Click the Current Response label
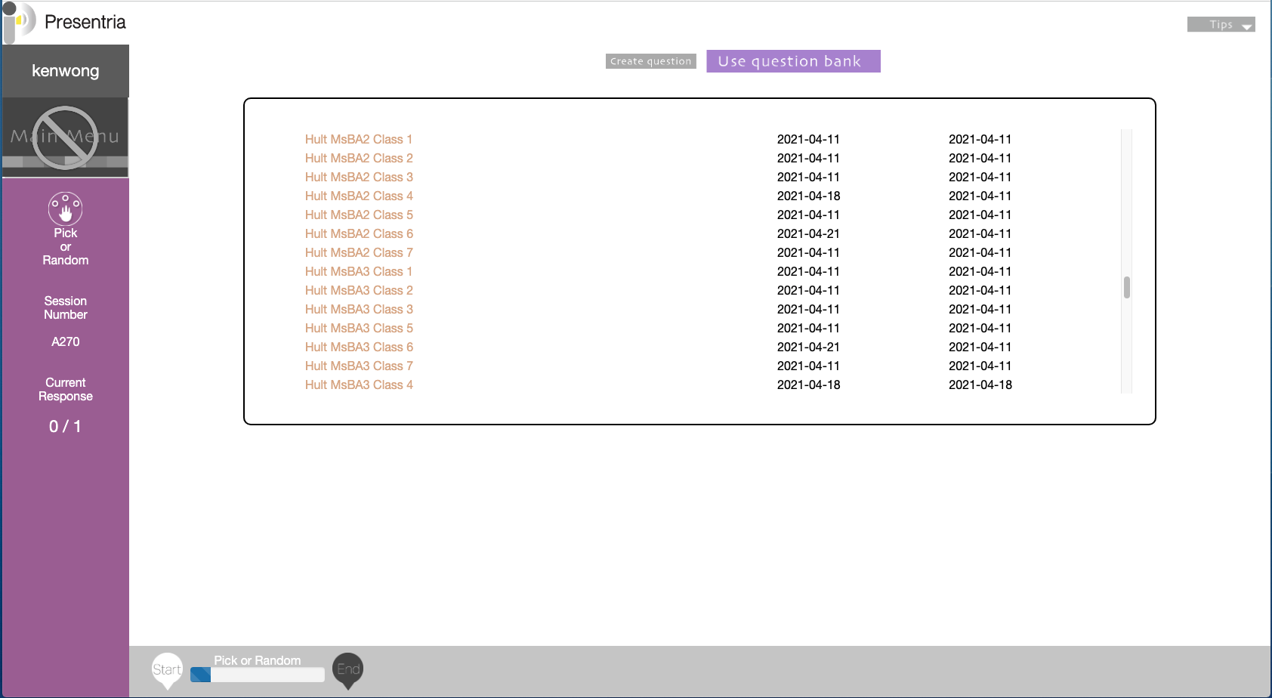Screen dimensions: 1272x698 click(x=66, y=389)
